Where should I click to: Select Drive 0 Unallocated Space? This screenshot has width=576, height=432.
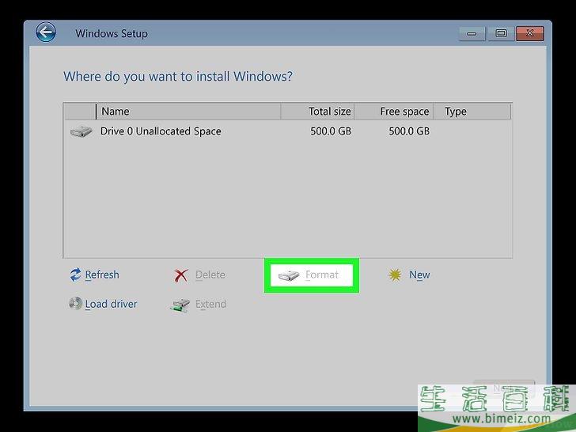pyautogui.click(x=161, y=131)
